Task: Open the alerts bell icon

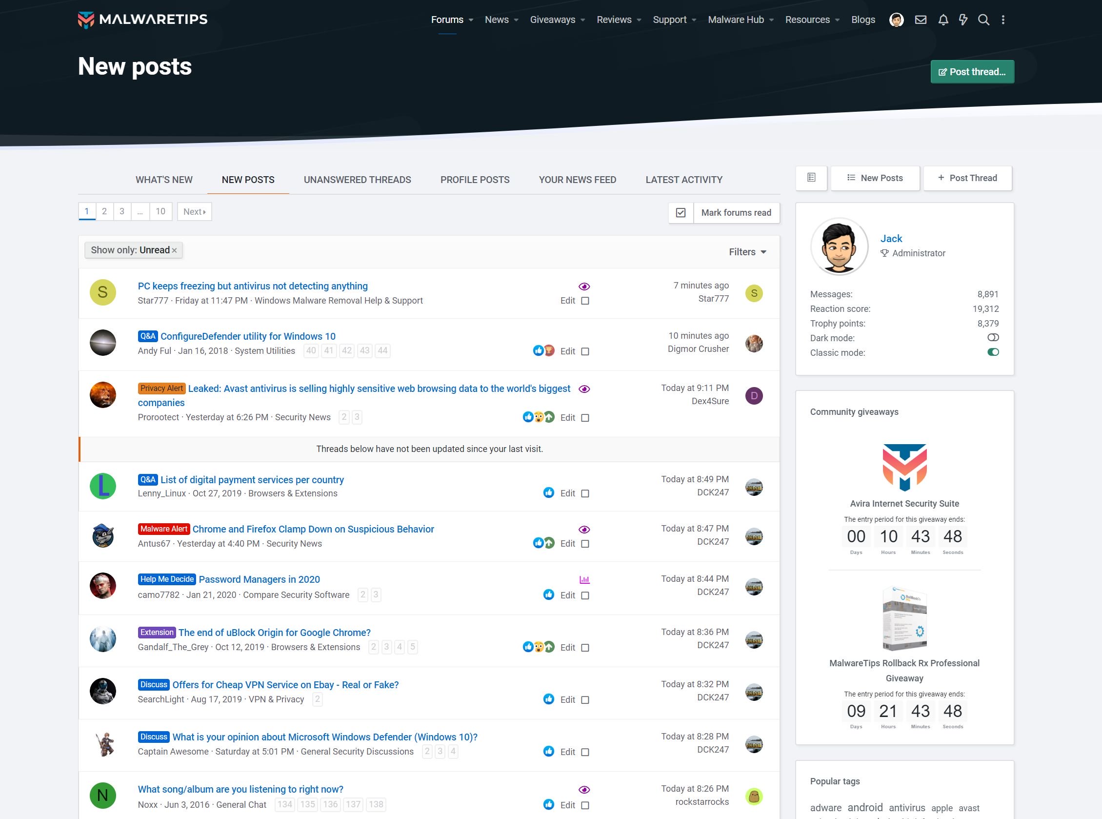Action: click(943, 20)
